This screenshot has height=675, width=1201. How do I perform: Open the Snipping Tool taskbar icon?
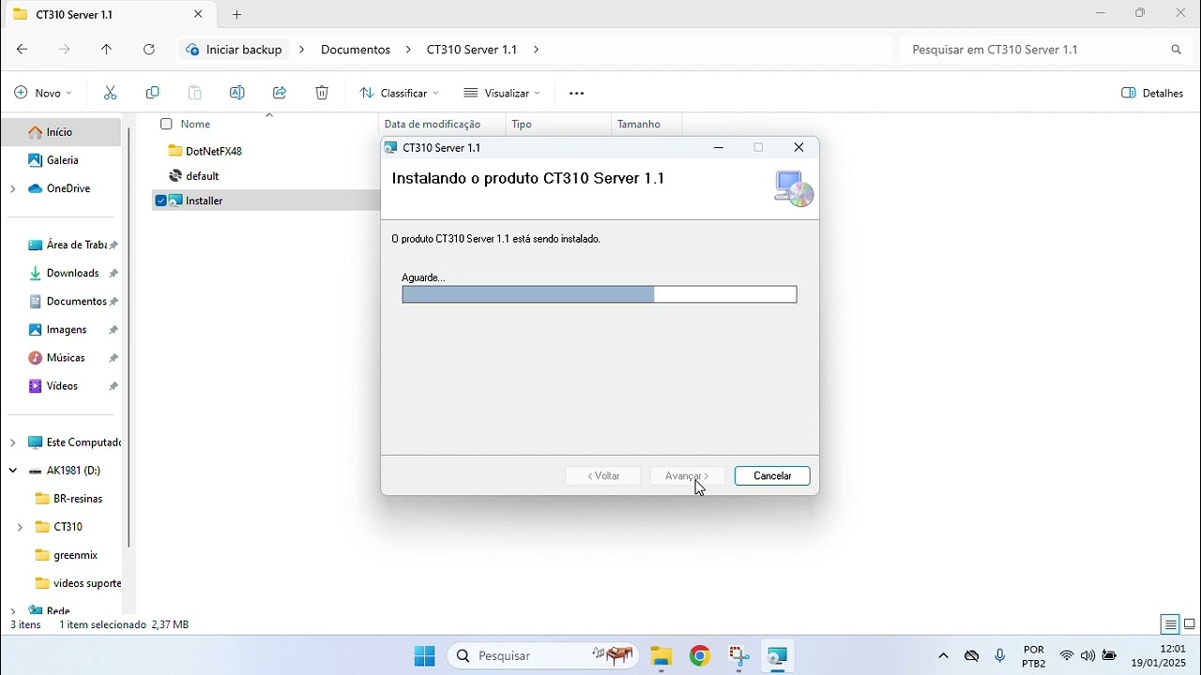(739, 656)
